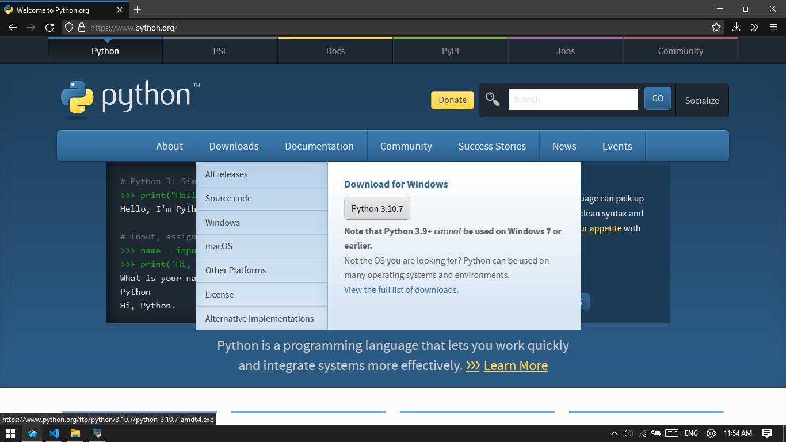The height and width of the screenshot is (442, 786).
Task: Open the Community navigation menu in the blue bar
Action: click(x=406, y=146)
